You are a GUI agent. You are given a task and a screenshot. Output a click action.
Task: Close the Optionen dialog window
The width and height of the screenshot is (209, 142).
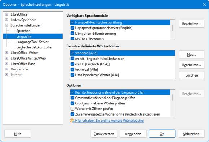click(204, 4)
